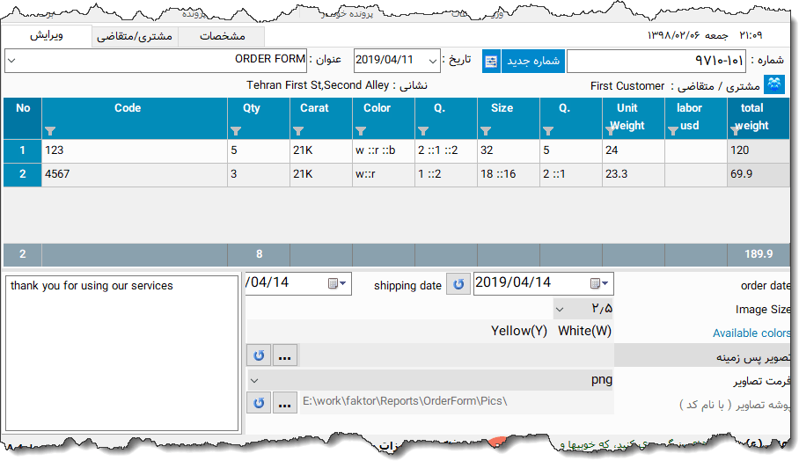Open the ORDER FORM title dropdown

point(11,61)
